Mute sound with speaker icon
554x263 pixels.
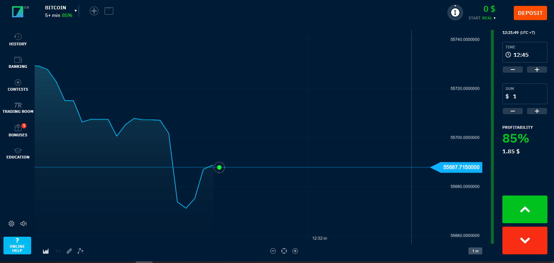pos(24,224)
